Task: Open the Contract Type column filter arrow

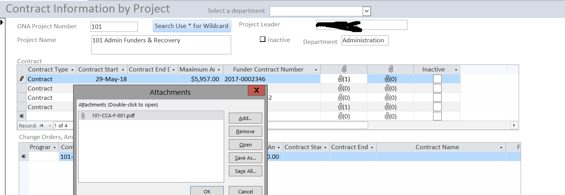Action: point(72,70)
